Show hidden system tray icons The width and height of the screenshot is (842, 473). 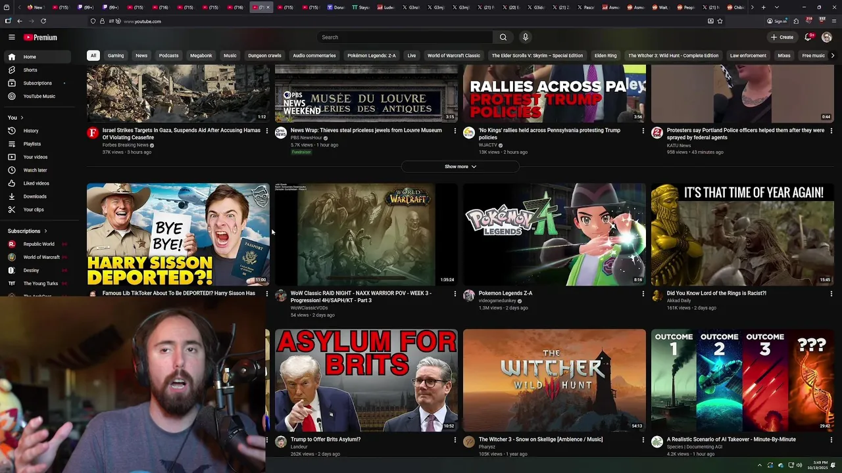[x=759, y=465]
